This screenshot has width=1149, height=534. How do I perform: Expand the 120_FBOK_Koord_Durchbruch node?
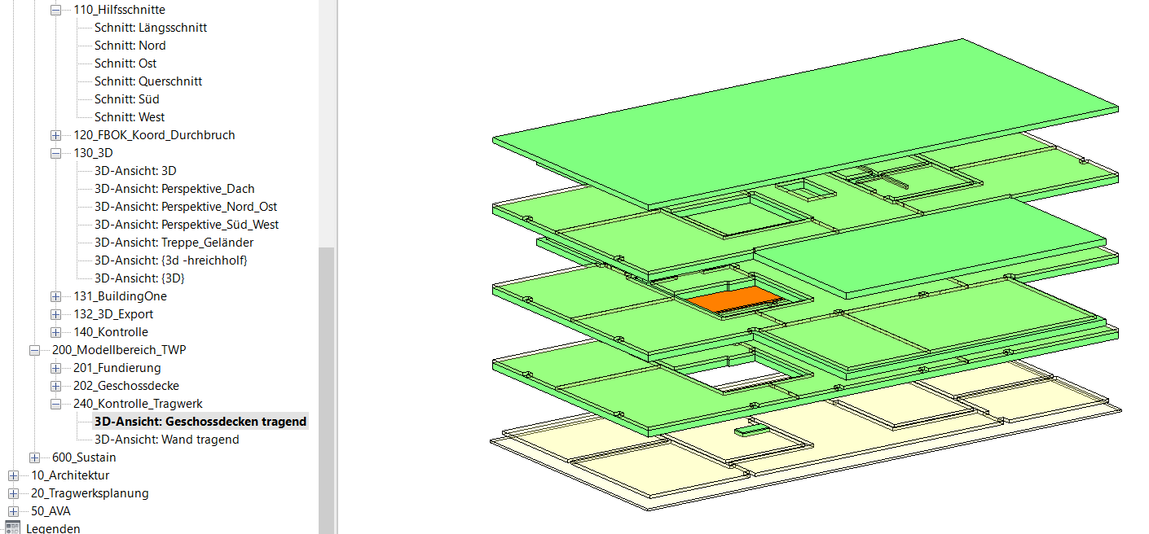55,135
